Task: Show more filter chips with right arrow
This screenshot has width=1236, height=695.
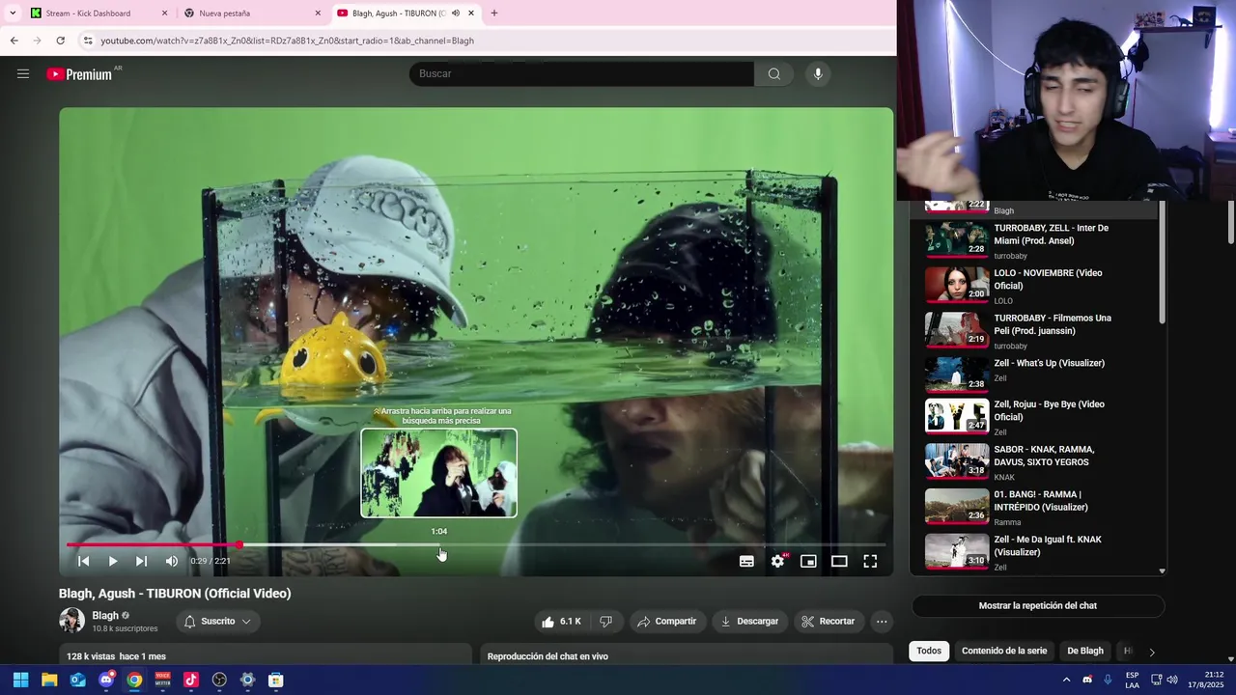Action: (x=1151, y=652)
